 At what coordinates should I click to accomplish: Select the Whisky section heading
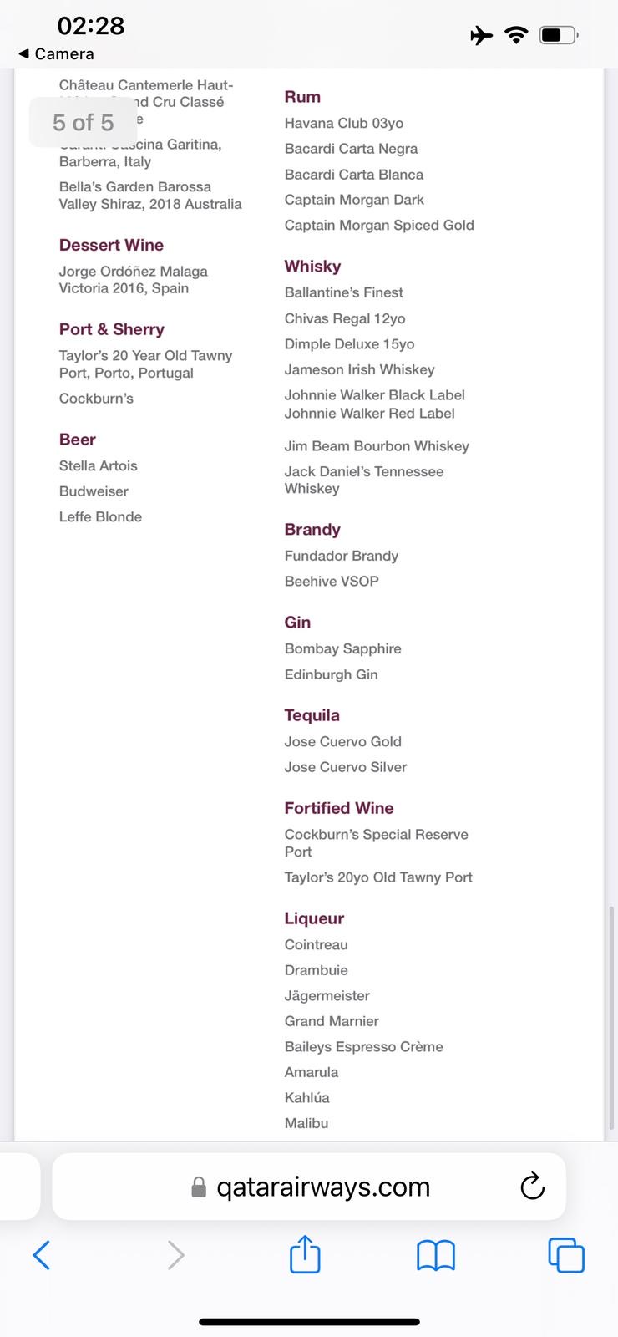point(312,267)
